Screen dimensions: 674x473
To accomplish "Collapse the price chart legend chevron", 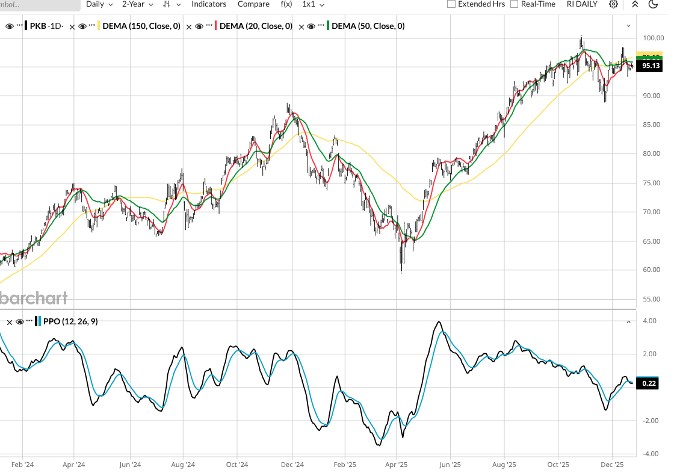I will coord(628,26).
